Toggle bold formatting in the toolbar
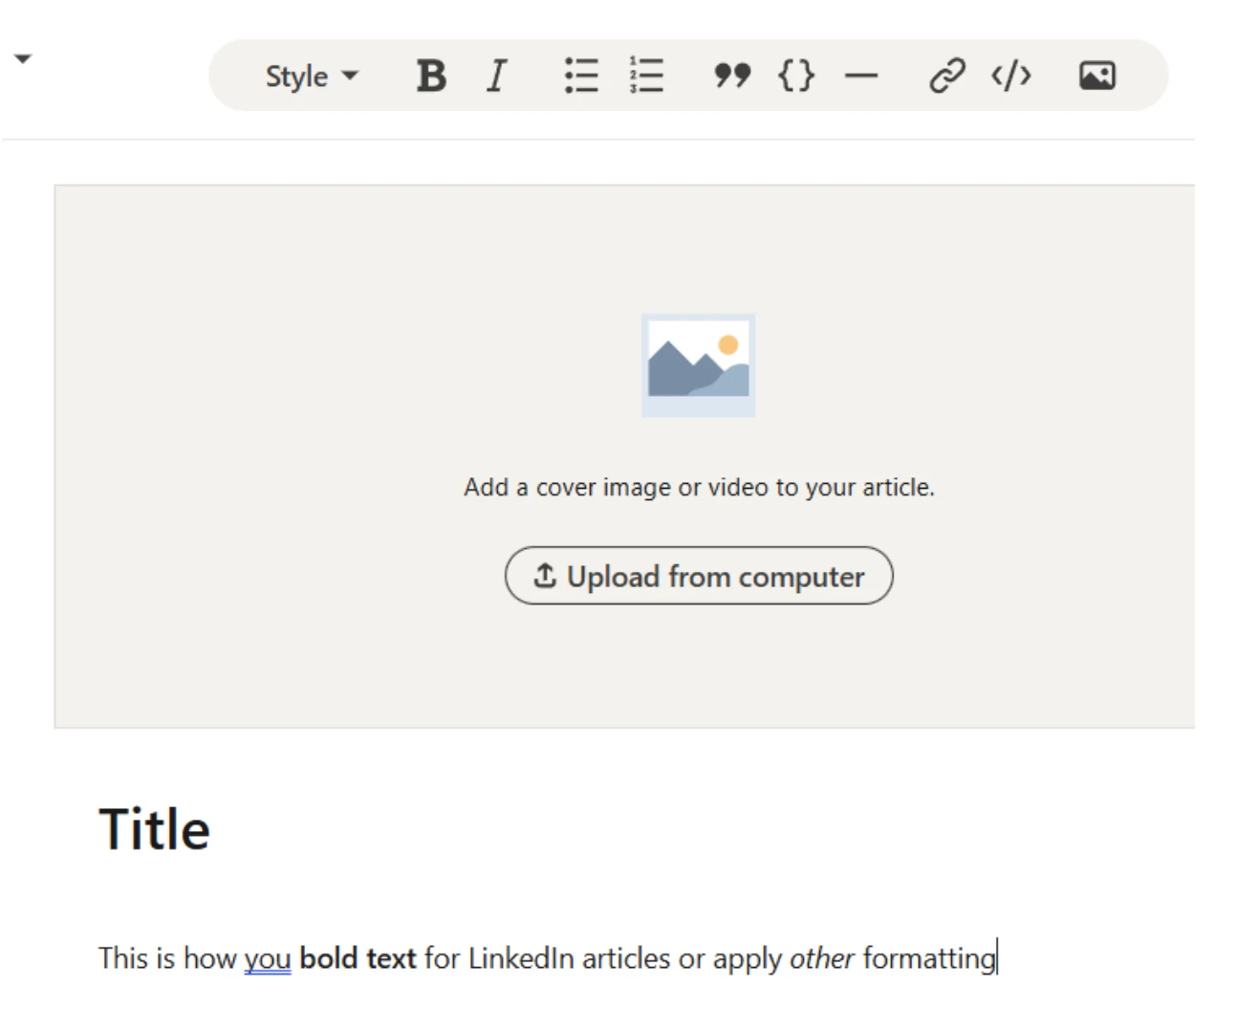The height and width of the screenshot is (1010, 1258). (431, 76)
